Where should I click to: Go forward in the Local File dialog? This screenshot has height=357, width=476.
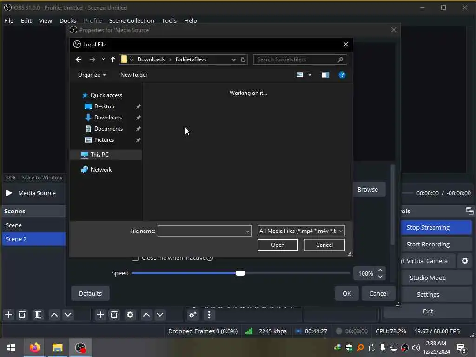point(93,59)
